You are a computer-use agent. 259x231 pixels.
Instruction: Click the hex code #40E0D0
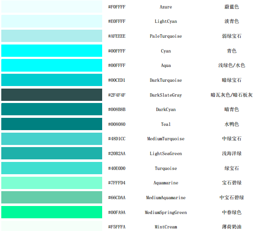pos(117,168)
